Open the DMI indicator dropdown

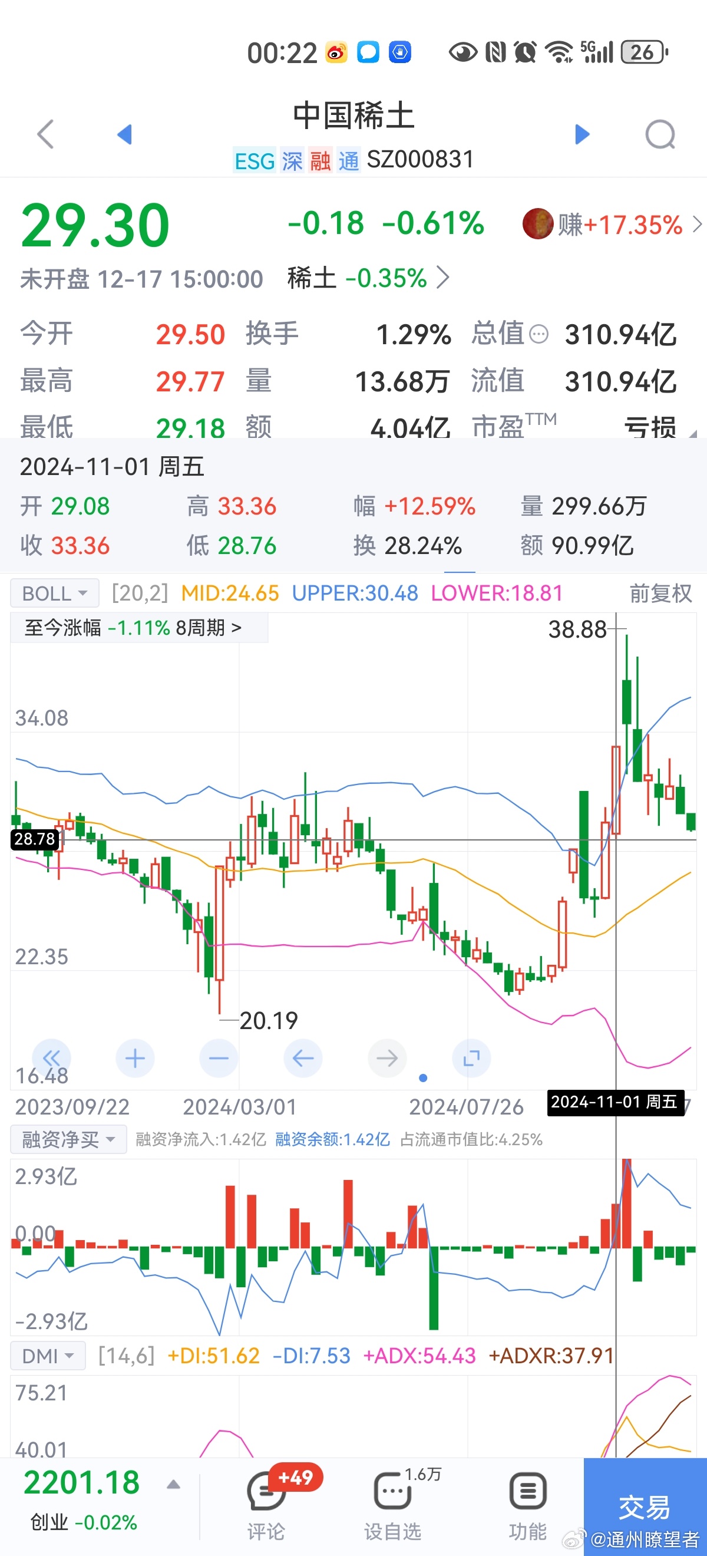[x=48, y=1356]
